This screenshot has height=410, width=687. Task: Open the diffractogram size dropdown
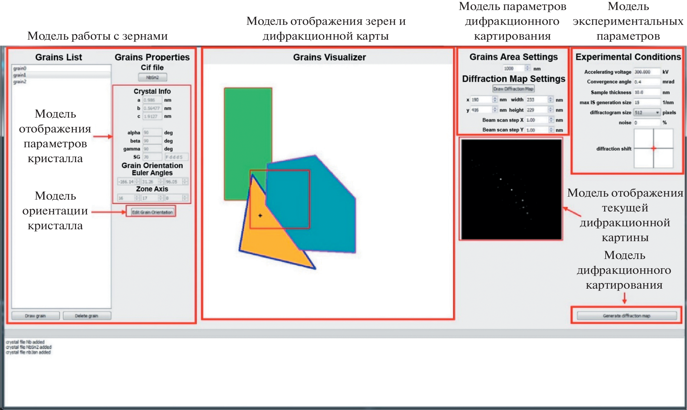(x=647, y=112)
